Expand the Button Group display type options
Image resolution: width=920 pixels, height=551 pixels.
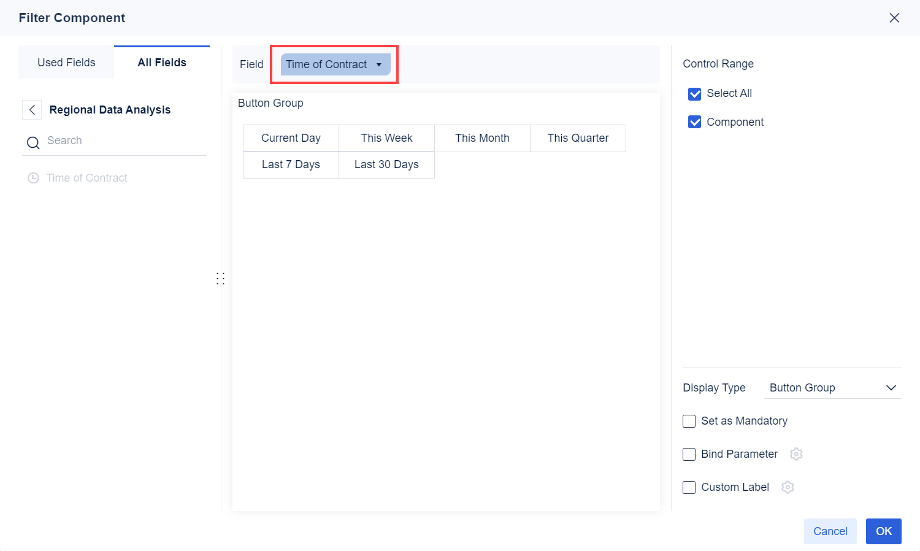892,387
